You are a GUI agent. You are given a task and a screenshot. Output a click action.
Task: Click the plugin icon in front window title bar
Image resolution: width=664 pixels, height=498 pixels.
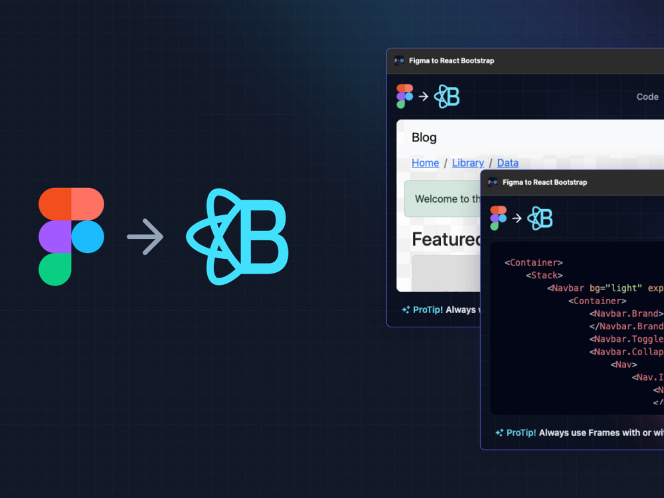[493, 182]
